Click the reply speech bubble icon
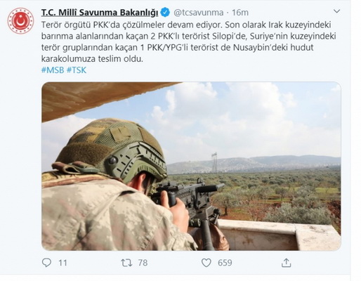The width and height of the screenshot is (361, 281). coord(46,263)
